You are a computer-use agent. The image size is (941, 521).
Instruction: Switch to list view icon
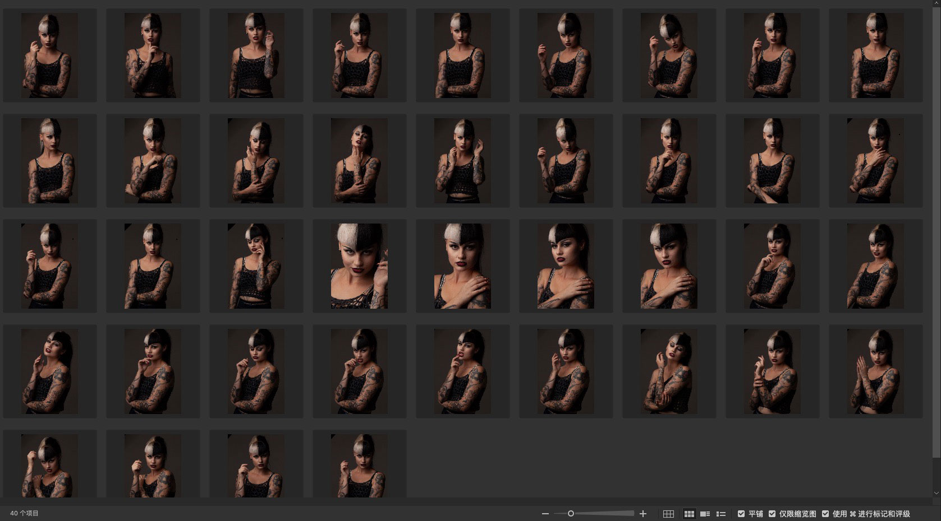point(721,514)
